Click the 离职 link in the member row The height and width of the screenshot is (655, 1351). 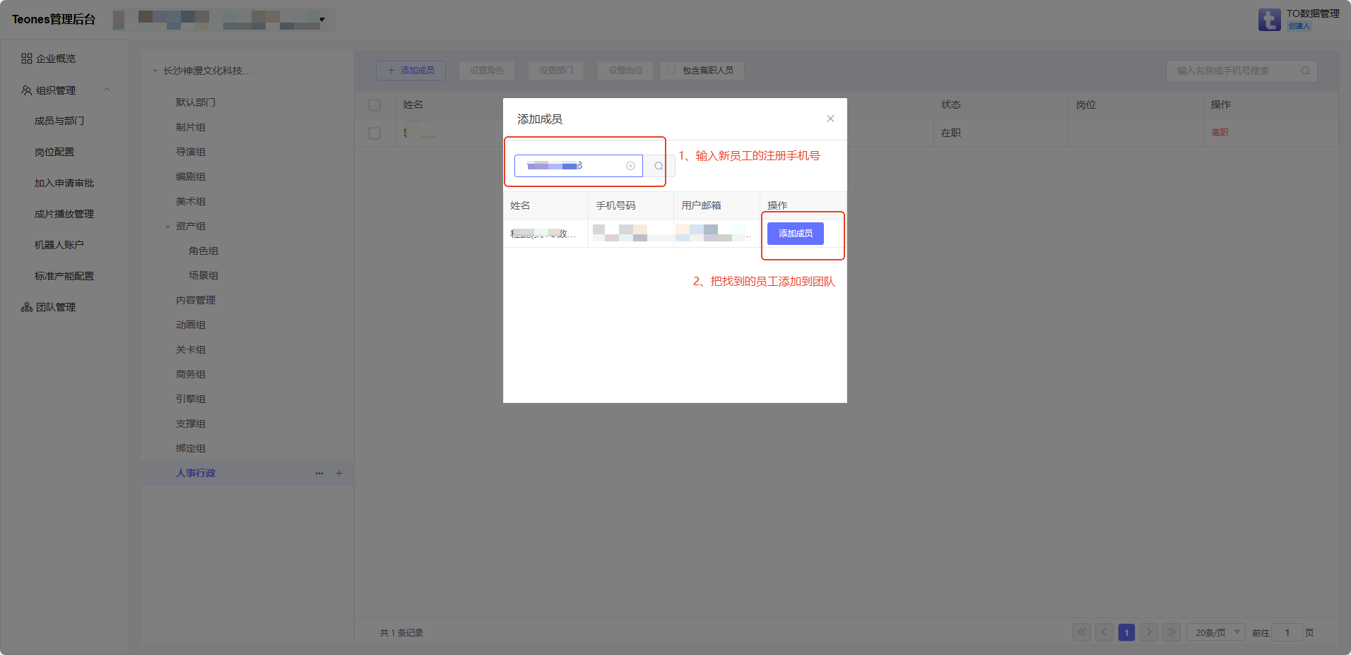pyautogui.click(x=1220, y=133)
